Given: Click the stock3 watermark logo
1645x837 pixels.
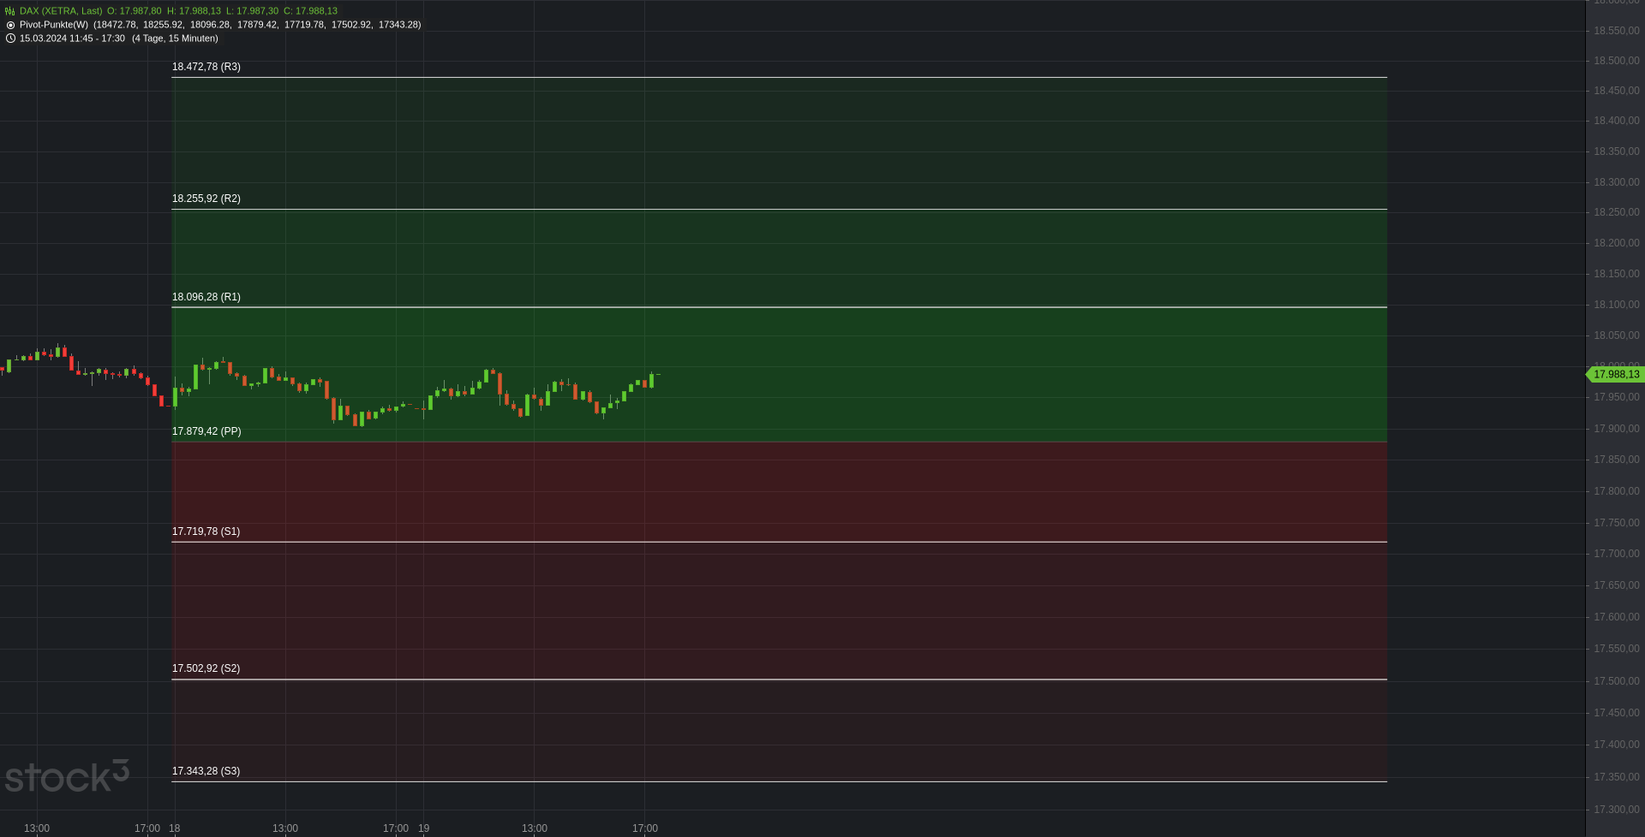Looking at the screenshot, I should [x=67, y=776].
